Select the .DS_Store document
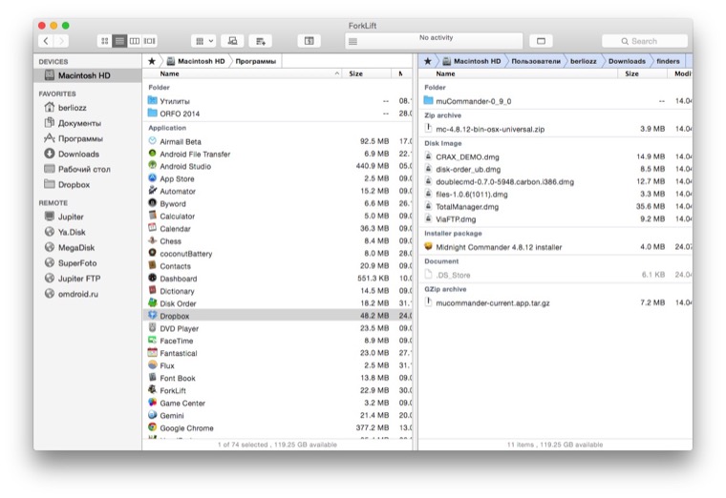This screenshot has height=498, width=726. pyautogui.click(x=556, y=275)
